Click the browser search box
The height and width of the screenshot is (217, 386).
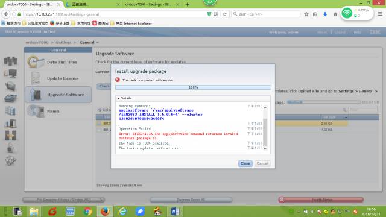[266, 14]
